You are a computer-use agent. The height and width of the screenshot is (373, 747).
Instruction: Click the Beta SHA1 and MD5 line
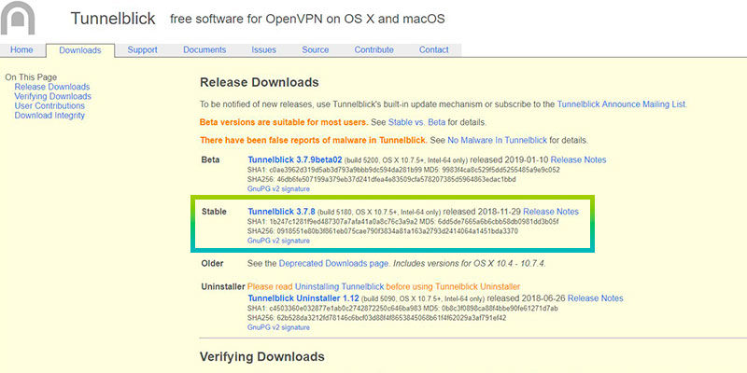(x=403, y=170)
